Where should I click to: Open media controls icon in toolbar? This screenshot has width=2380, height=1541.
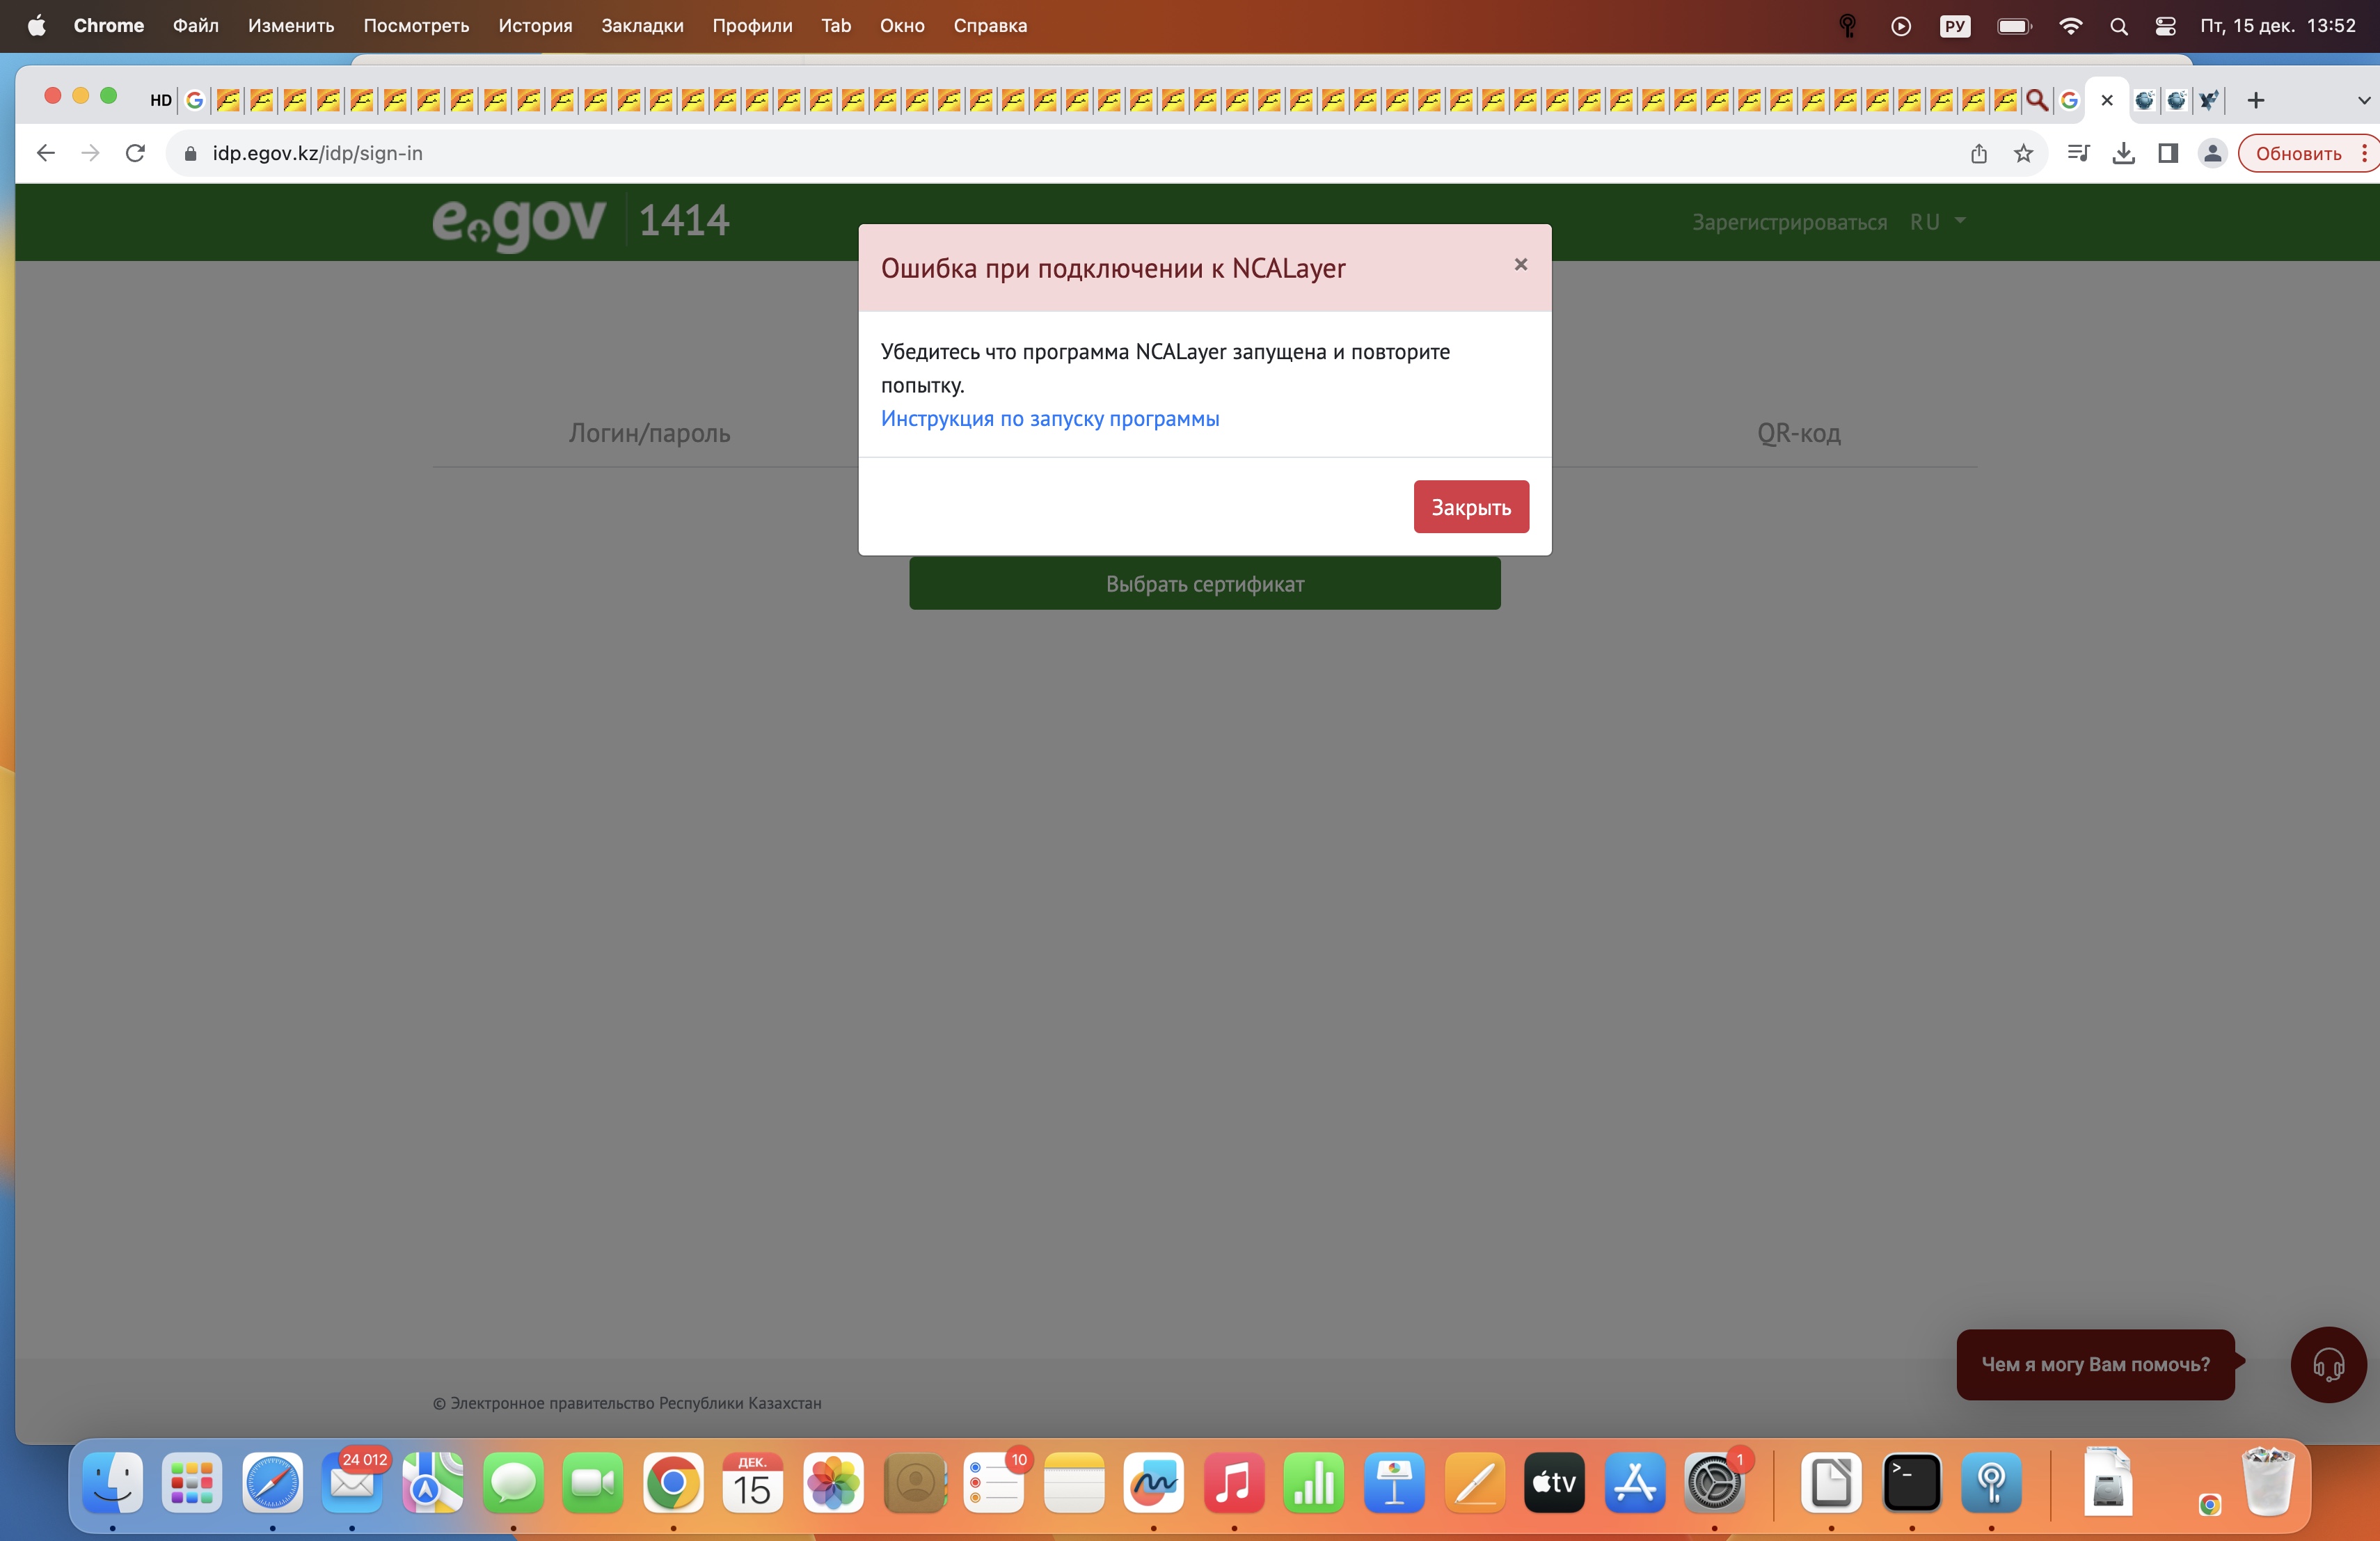coord(2078,153)
